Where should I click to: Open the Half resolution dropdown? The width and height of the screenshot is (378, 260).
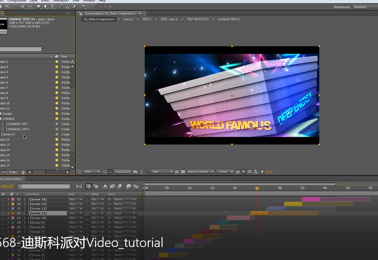coord(163,172)
